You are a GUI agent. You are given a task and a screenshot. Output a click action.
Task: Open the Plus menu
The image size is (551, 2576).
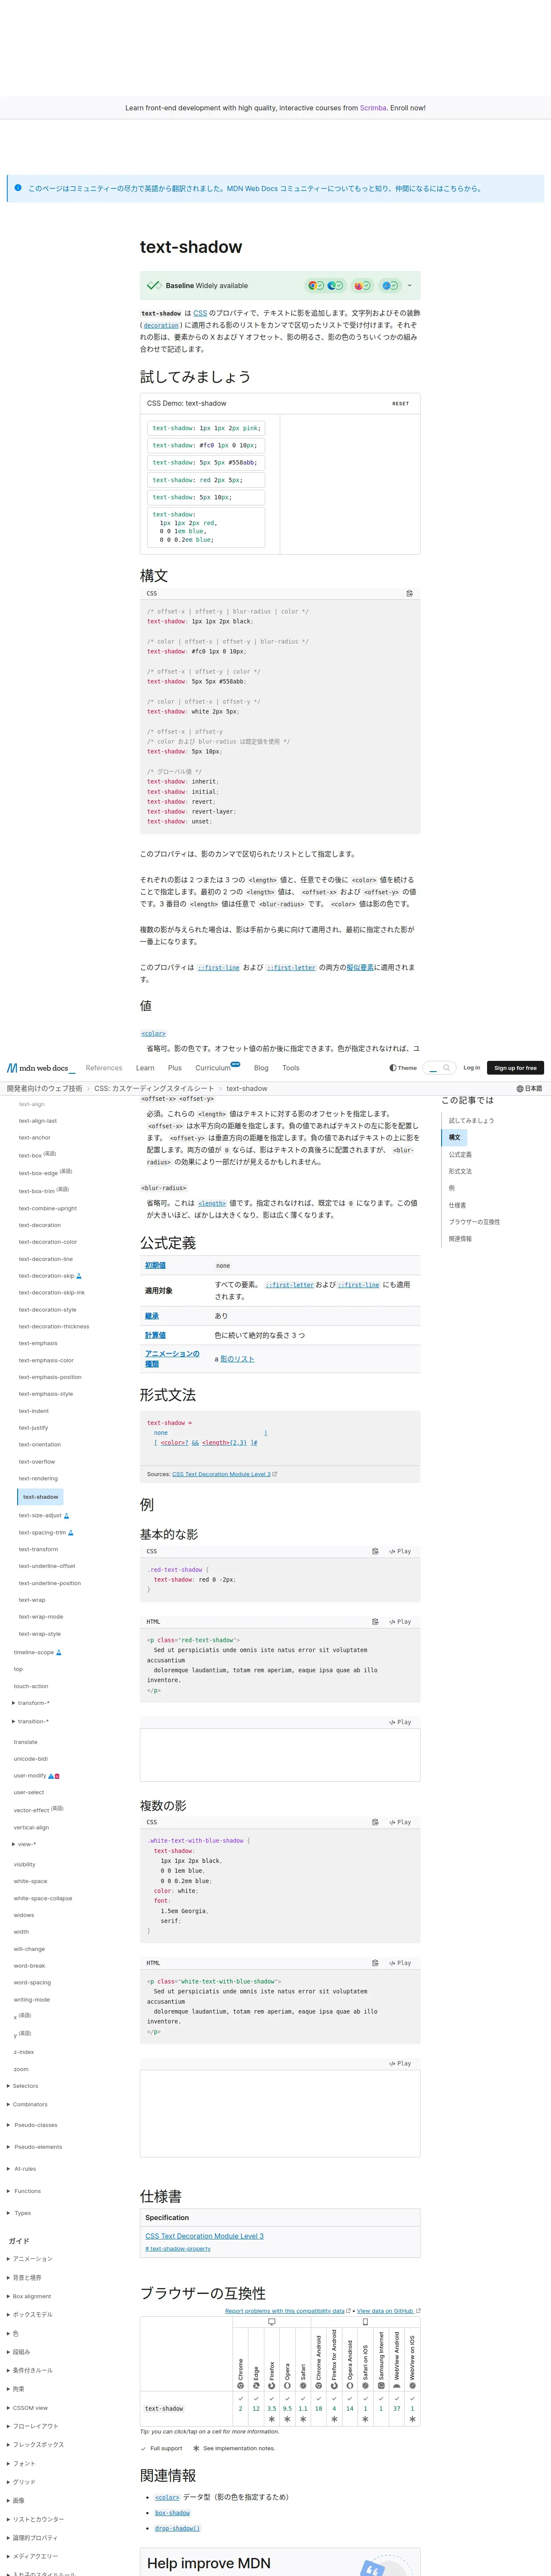click(x=175, y=1068)
